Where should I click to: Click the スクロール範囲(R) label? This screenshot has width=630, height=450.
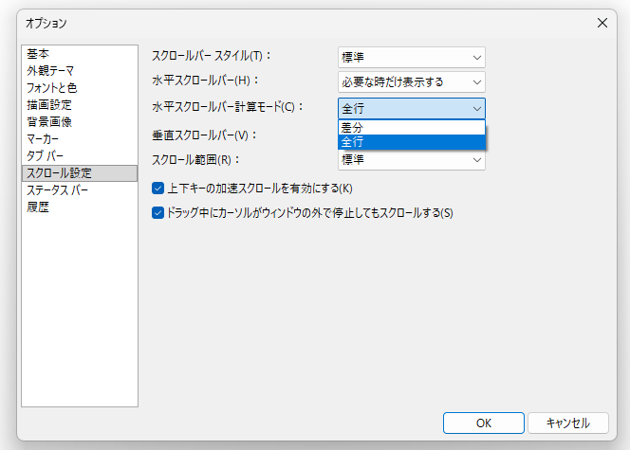pos(195,160)
